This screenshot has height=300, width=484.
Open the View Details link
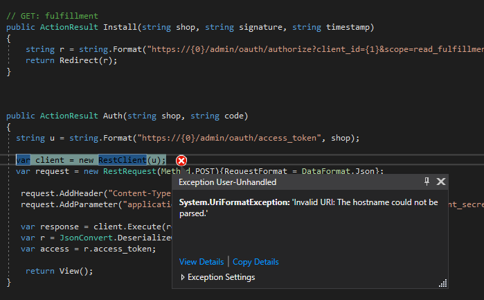tap(201, 262)
